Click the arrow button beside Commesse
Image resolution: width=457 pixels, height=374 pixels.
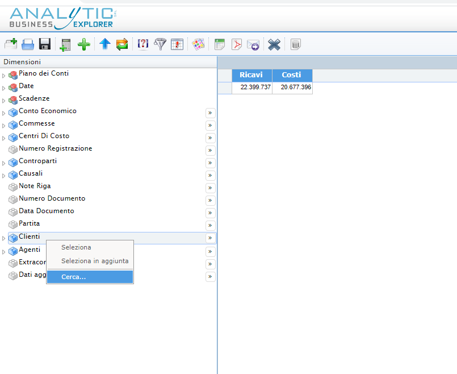click(x=210, y=126)
